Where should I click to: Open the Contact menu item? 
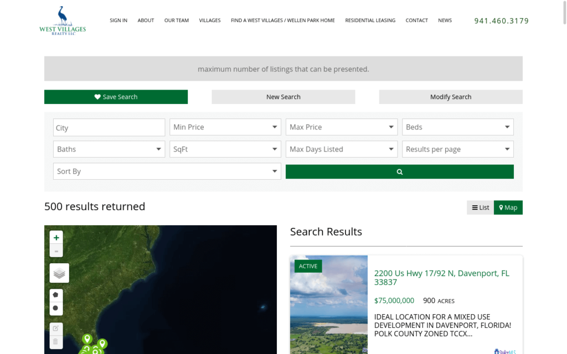click(x=416, y=20)
